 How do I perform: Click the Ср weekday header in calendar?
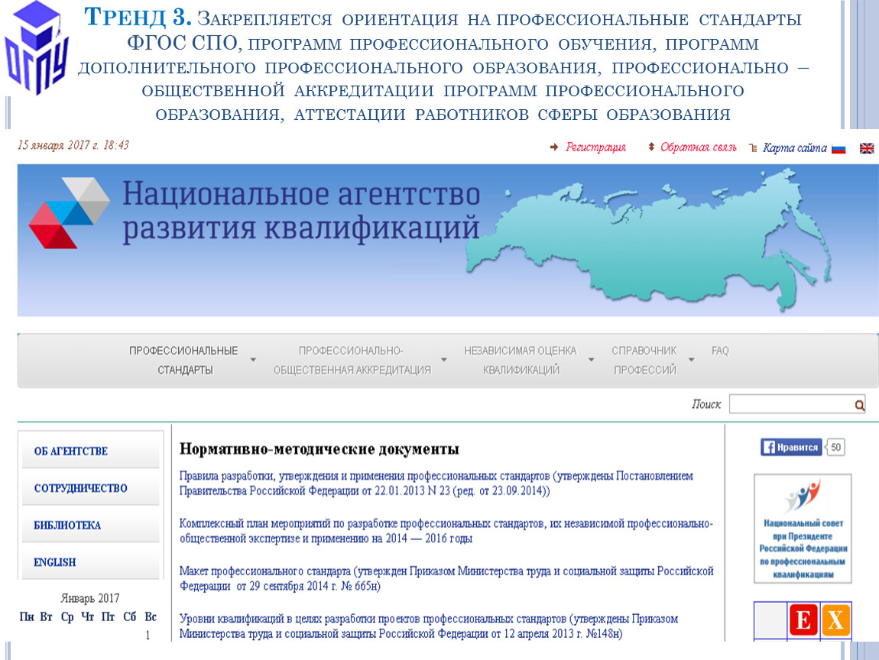click(x=67, y=617)
